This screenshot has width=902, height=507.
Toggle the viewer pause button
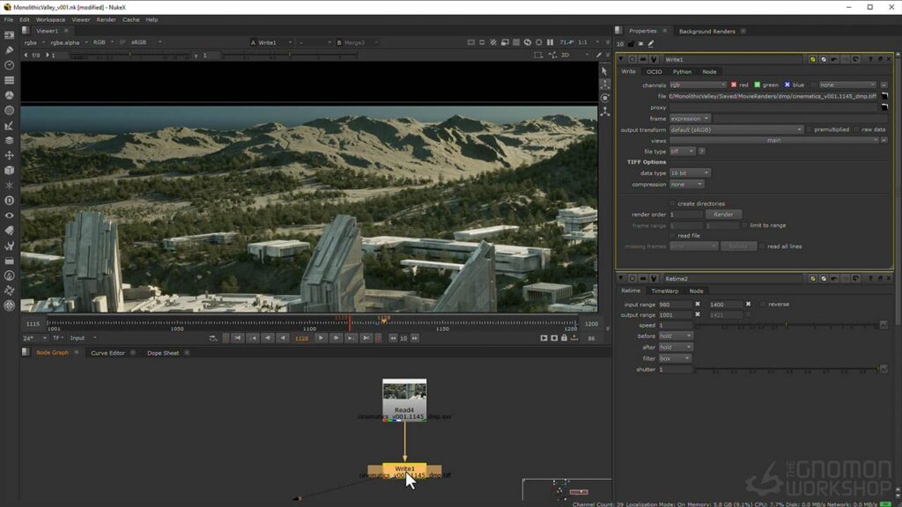click(x=550, y=42)
